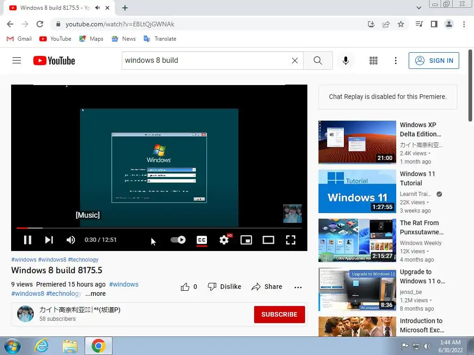Submit search with magnifier button
The image size is (474, 355).
pyautogui.click(x=318, y=61)
